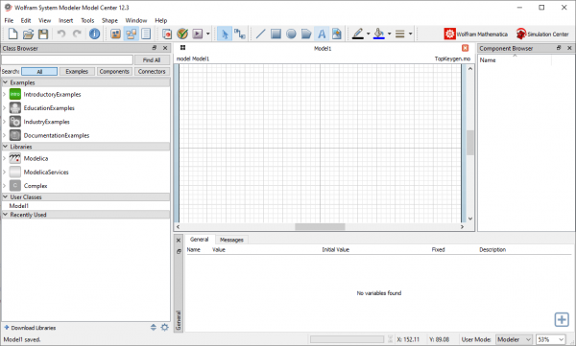Collapse the Libraries section header
Viewport: 576px width, 346px height.
5,147
